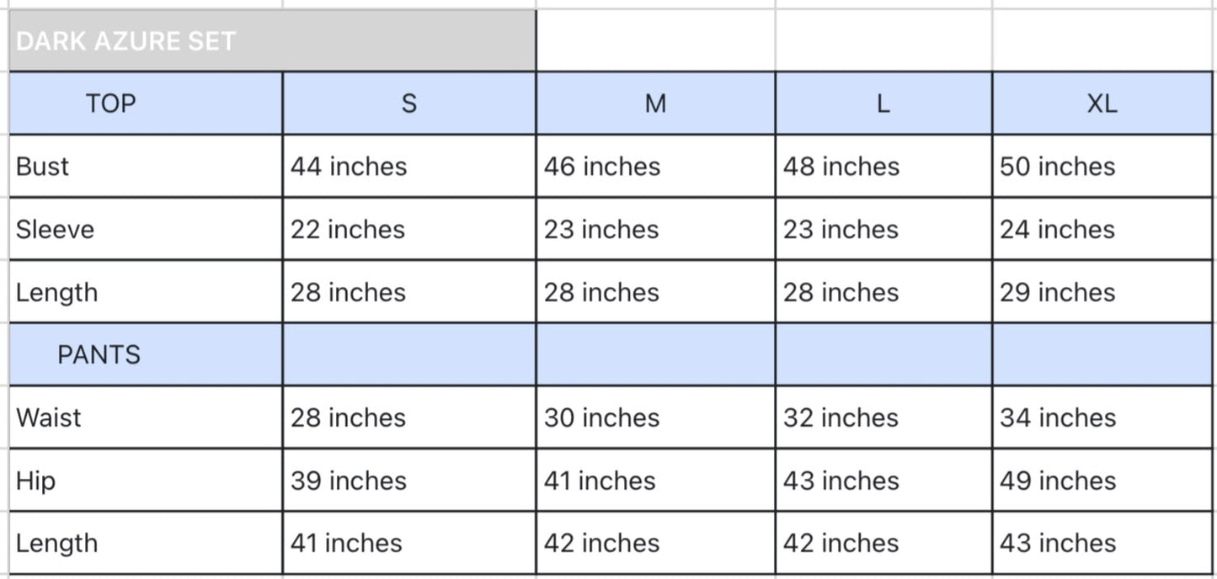This screenshot has width=1217, height=579.
Task: Click the Hip row label cell
Action: pos(146,481)
